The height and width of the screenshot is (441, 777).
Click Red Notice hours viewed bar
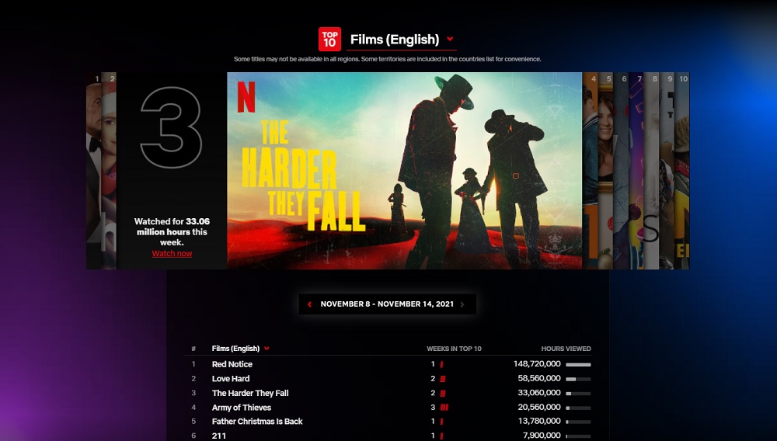[578, 365]
